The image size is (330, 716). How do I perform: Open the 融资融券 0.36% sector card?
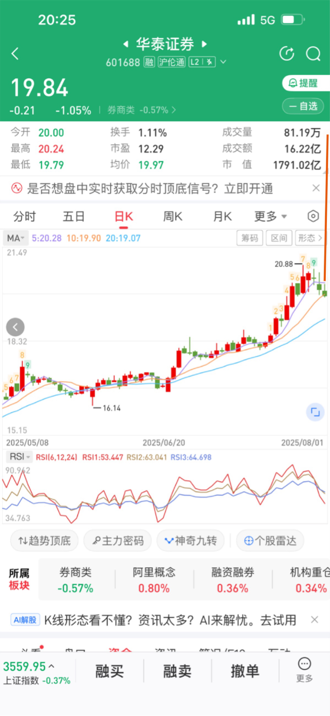click(232, 580)
